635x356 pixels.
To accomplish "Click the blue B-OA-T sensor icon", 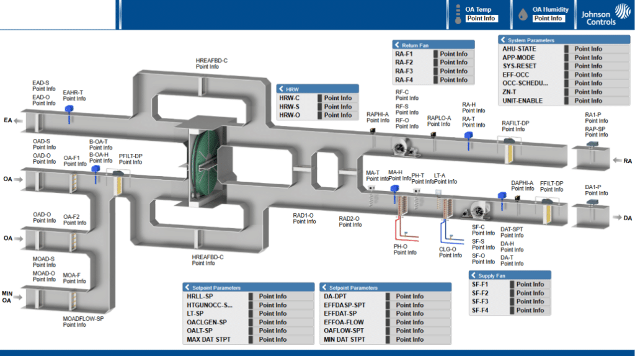I will click(95, 174).
